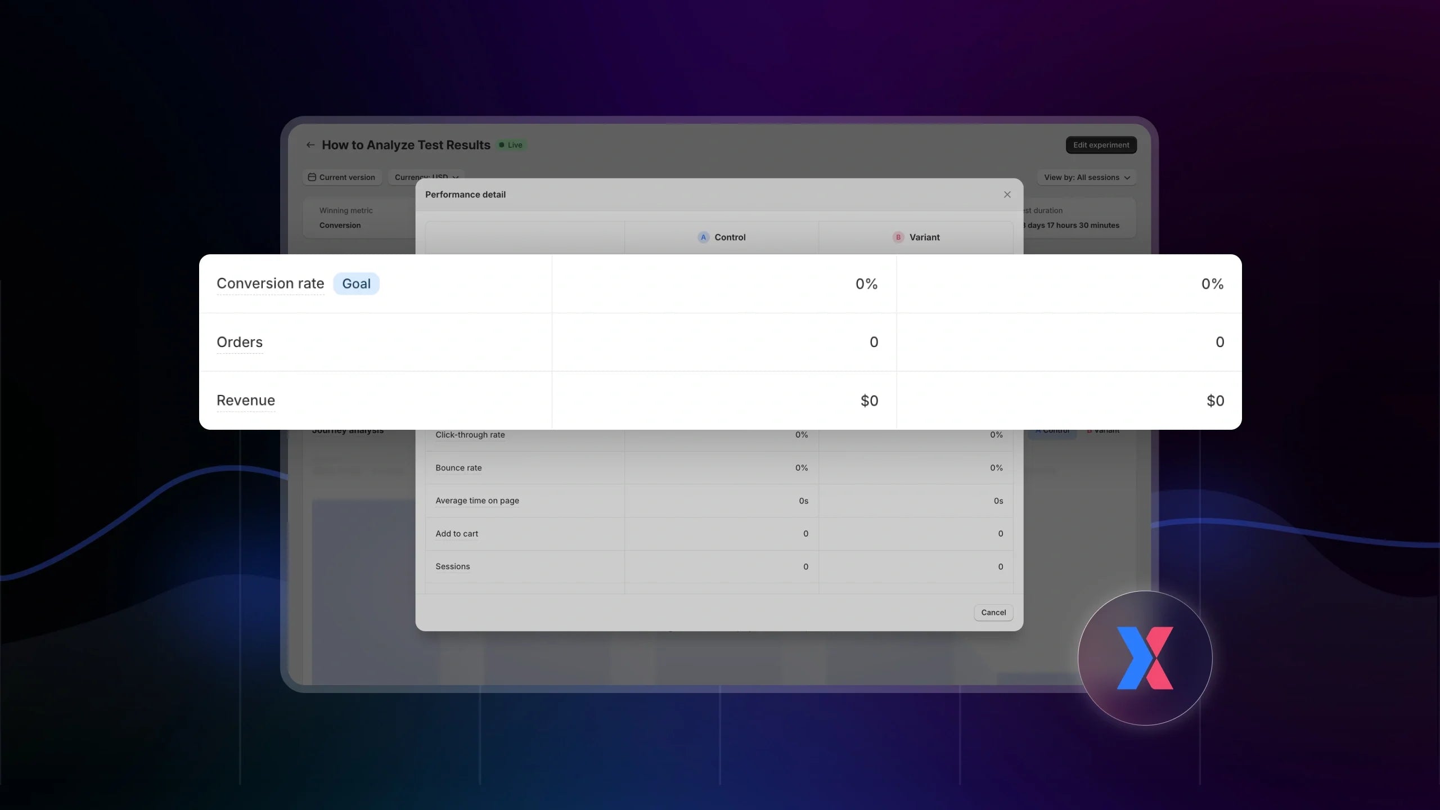This screenshot has height=810, width=1440.
Task: Open the View by: All sessions dropdown
Action: point(1087,177)
